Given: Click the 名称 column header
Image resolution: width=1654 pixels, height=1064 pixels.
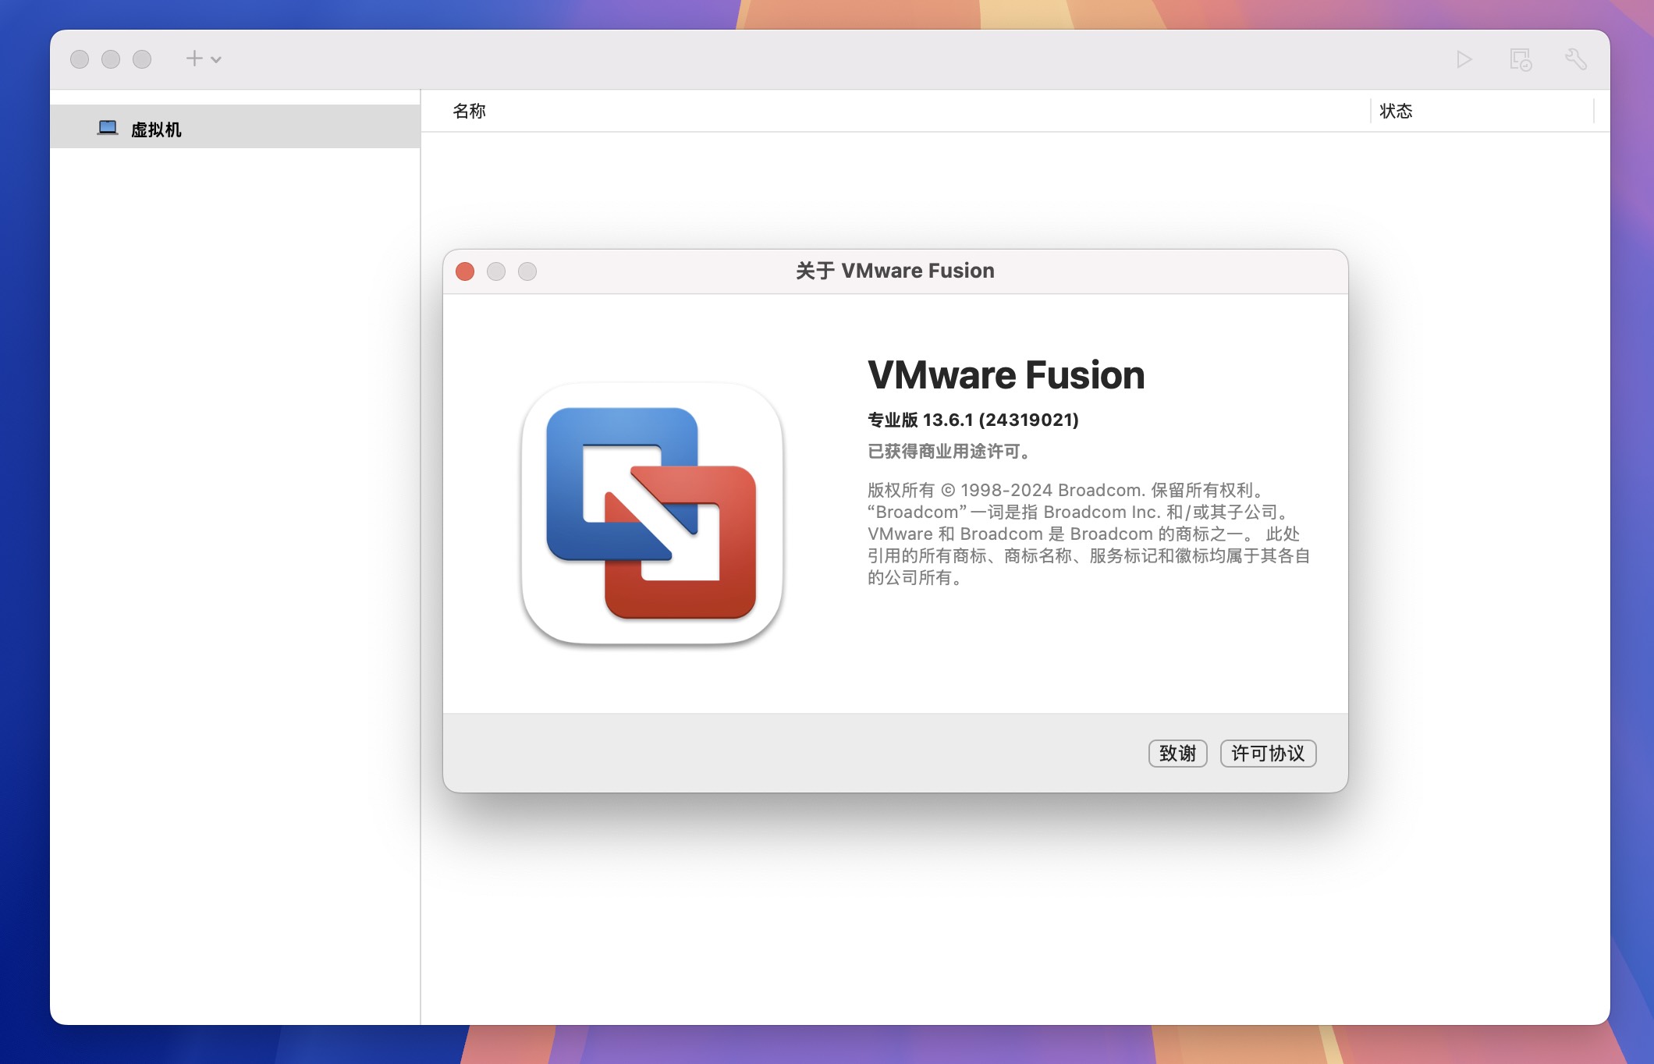Looking at the screenshot, I should click(x=470, y=110).
